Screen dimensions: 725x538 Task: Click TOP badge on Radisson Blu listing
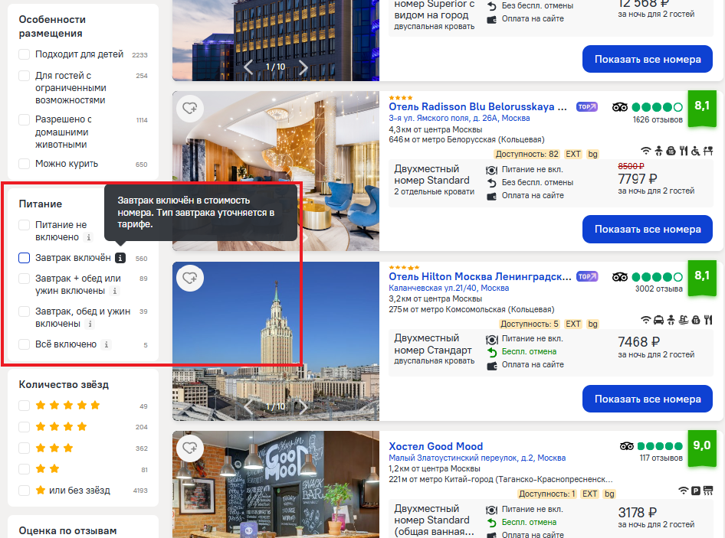coord(587,106)
